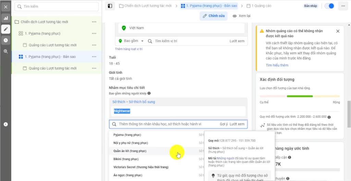Click age range value 18 - 45
The height and width of the screenshot is (181, 351).
pos(114,64)
